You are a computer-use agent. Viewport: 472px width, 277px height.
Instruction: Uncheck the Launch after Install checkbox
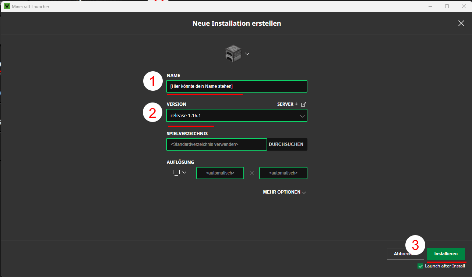420,266
